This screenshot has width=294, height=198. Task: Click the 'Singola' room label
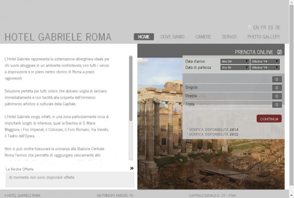191,87
